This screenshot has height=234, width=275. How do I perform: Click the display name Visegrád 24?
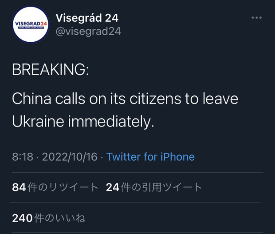(x=87, y=18)
